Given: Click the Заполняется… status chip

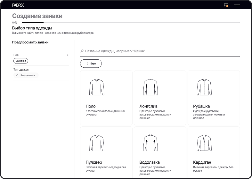Looking at the screenshot, I should click(x=26, y=75).
